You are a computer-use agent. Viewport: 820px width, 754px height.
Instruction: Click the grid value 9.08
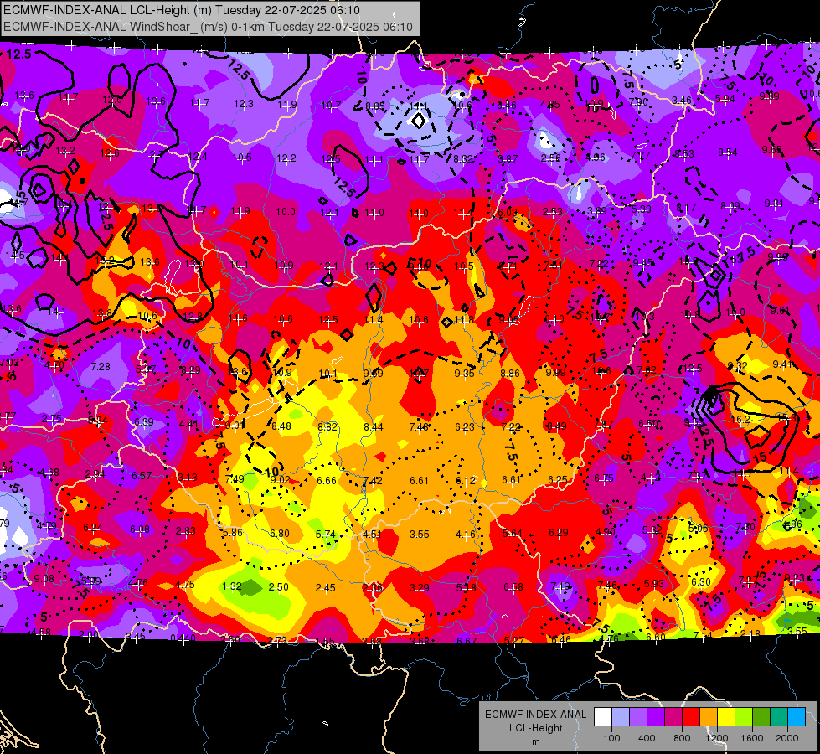point(44,579)
